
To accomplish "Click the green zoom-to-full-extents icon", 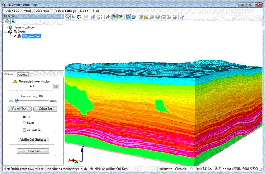I will tap(101, 17).
